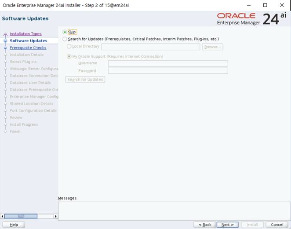Focus the Username input field
This screenshot has width=291, height=229.
[x=168, y=63]
